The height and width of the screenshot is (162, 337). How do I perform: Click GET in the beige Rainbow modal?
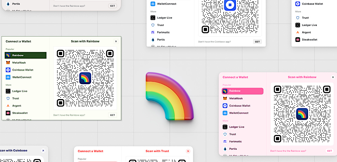(x=113, y=6)
